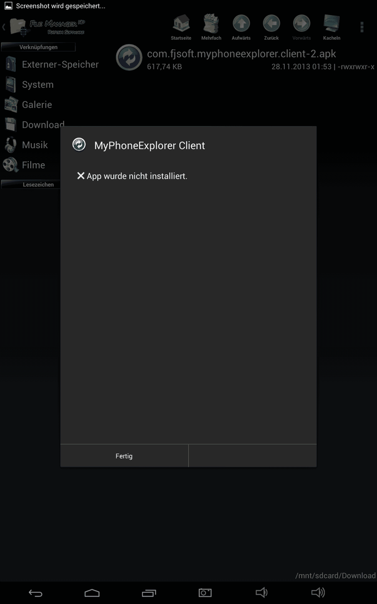This screenshot has height=604, width=377.
Task: Open the recent apps navigation button
Action: tap(149, 593)
